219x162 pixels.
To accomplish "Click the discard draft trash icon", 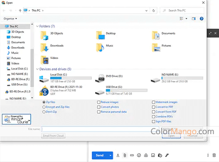I will 214,155.
